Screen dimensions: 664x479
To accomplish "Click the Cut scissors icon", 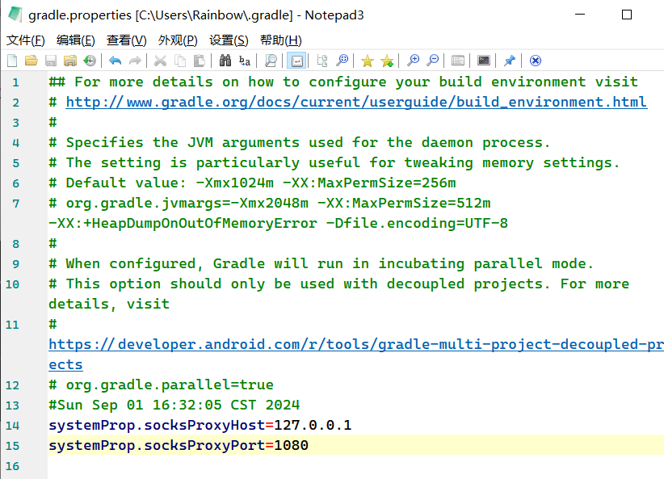I will tap(160, 61).
